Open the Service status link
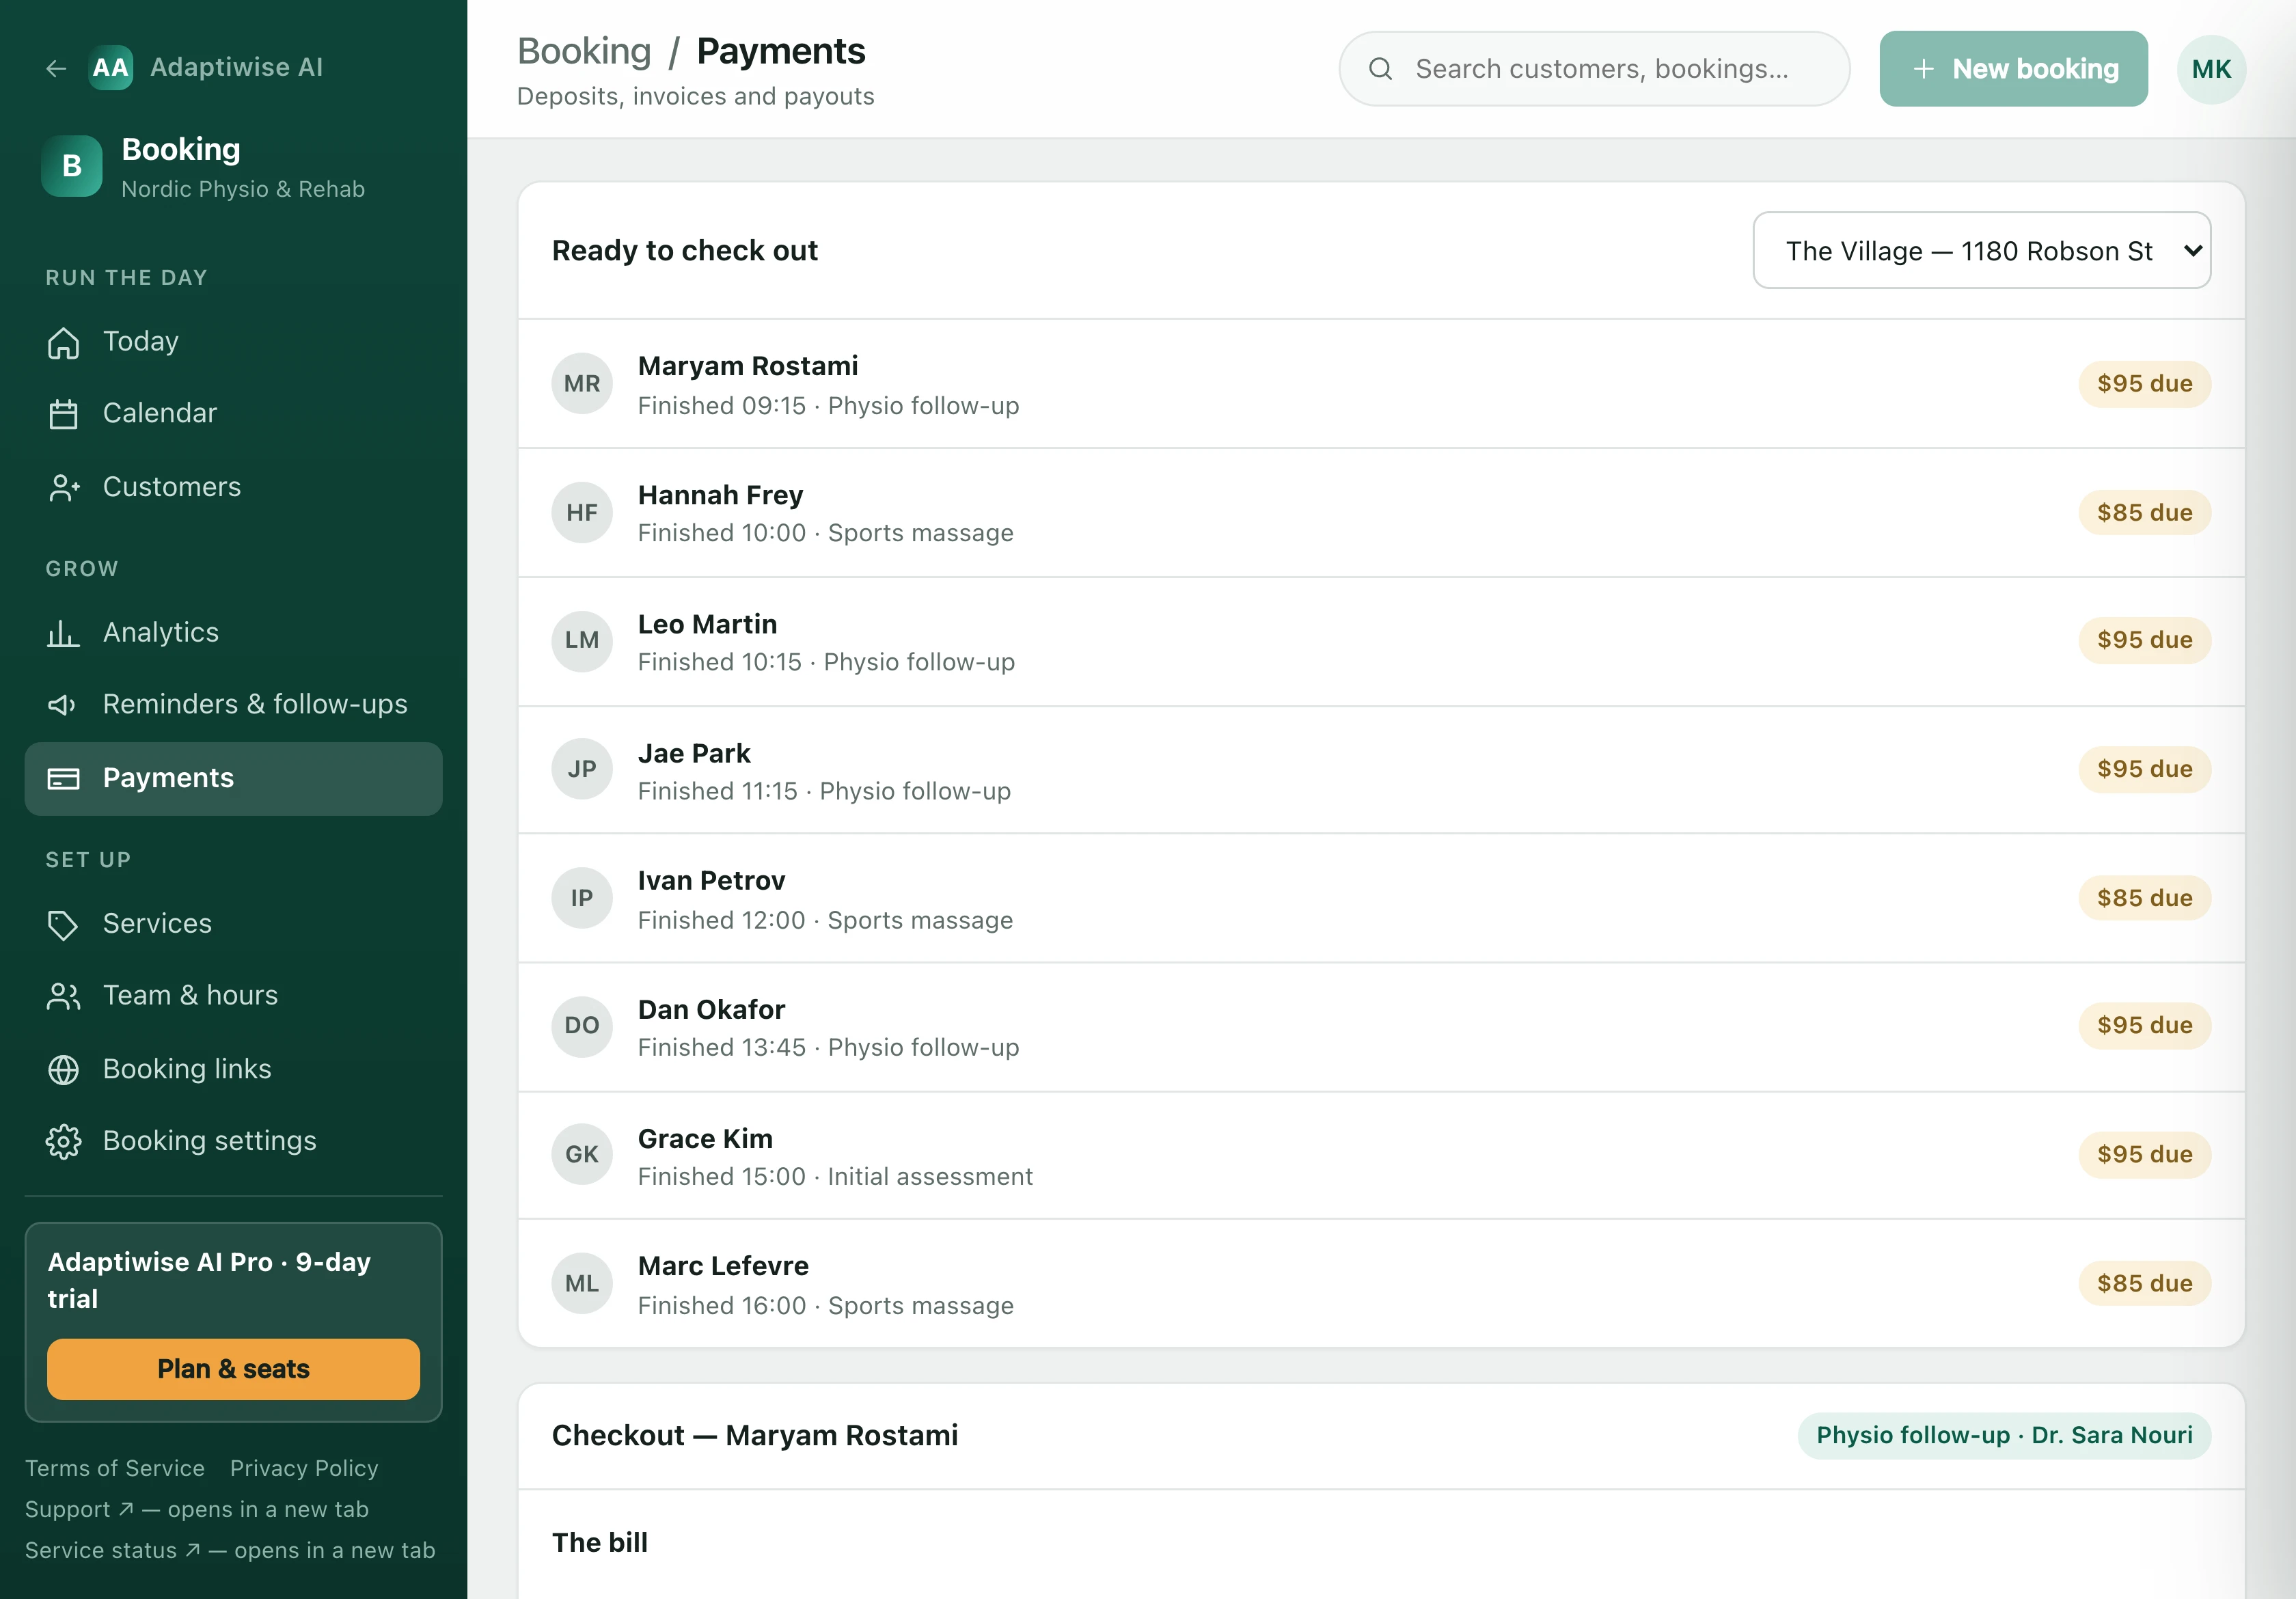The image size is (2296, 1599). tap(230, 1550)
